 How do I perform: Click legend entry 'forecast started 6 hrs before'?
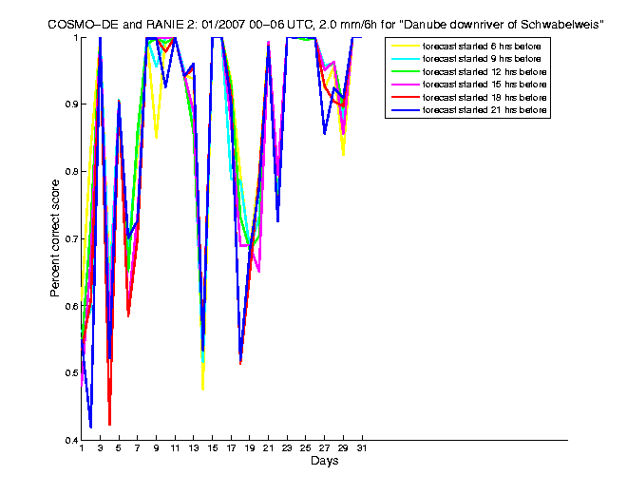pos(482,47)
